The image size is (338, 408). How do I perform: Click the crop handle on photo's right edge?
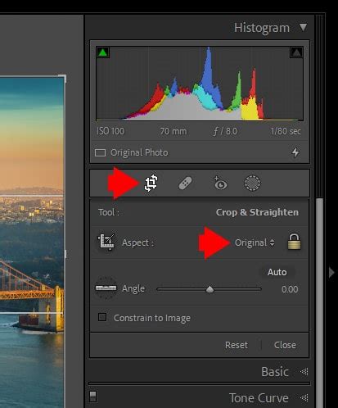click(x=65, y=254)
